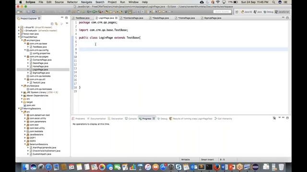Open Safari from the Dock

click(48, 167)
